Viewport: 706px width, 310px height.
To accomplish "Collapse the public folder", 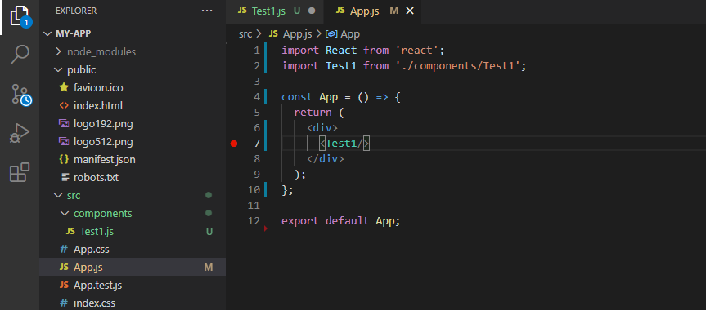I will [x=82, y=69].
